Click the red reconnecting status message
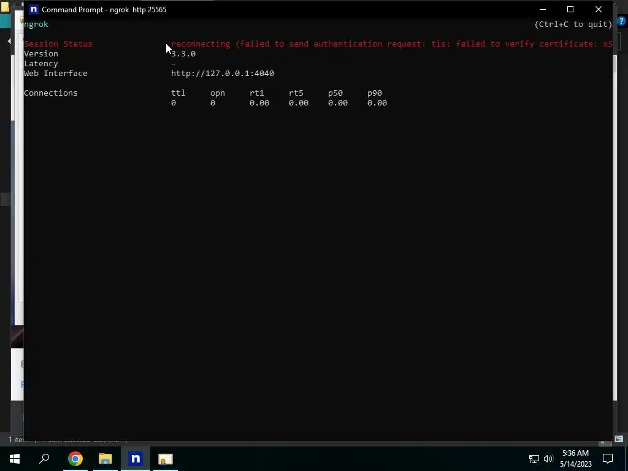 pos(391,44)
